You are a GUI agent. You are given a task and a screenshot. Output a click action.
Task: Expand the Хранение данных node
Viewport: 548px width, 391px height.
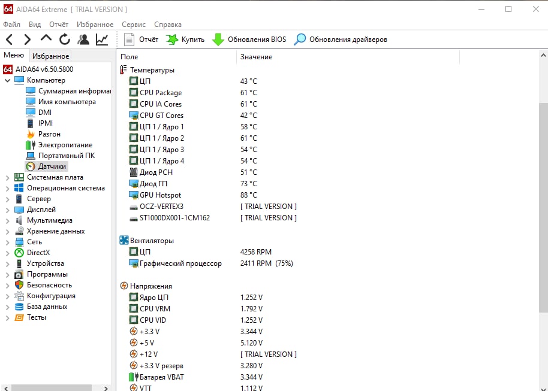(x=7, y=232)
